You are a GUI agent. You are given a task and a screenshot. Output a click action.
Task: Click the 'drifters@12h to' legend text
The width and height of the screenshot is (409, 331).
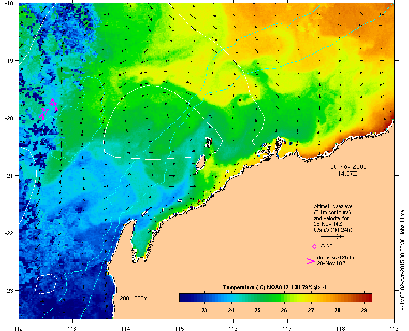coord(335,257)
